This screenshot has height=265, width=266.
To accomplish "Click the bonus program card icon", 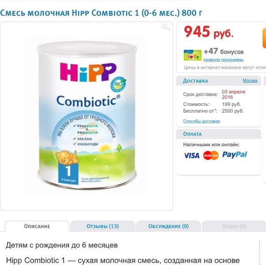I will [x=193, y=55].
